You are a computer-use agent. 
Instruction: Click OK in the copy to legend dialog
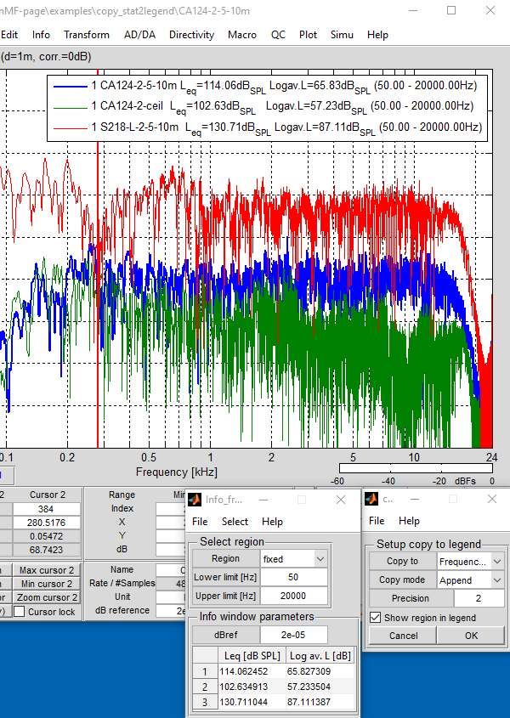click(471, 636)
